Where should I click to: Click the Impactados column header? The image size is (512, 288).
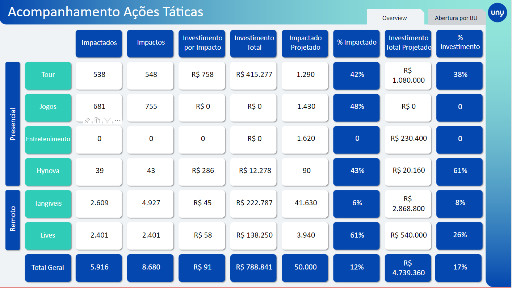[99, 43]
